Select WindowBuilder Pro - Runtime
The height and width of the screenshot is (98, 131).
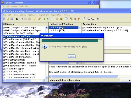pos(20,66)
